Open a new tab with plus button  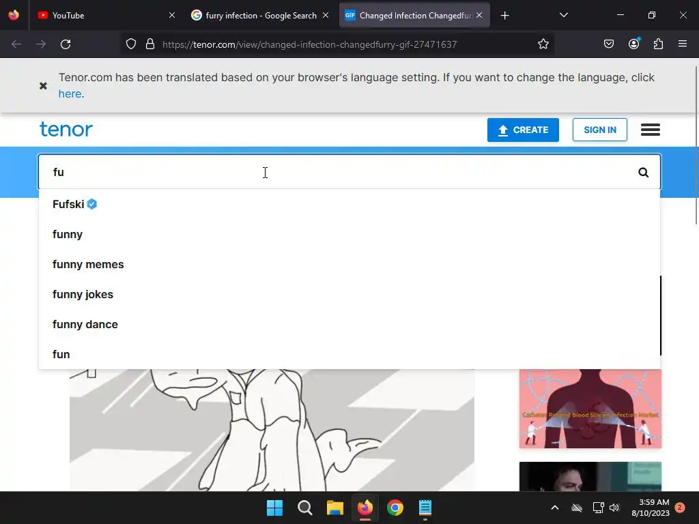pos(504,16)
